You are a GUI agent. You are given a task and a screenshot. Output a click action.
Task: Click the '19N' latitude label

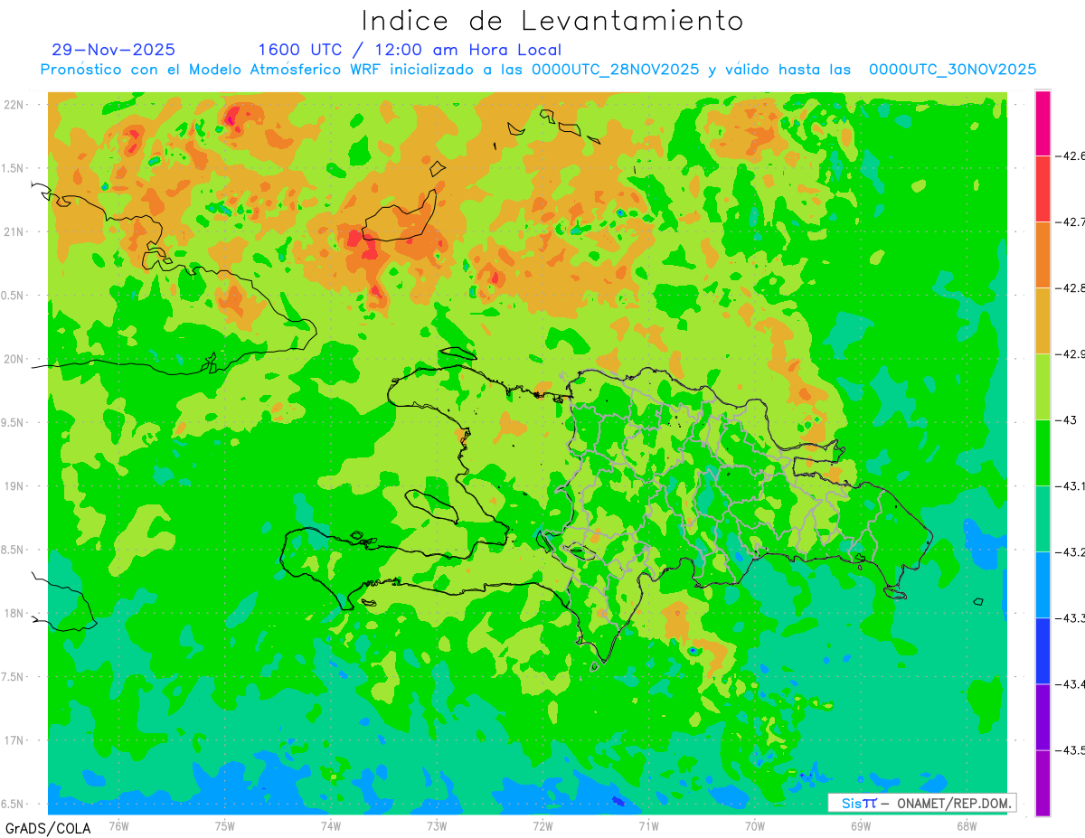coord(14,485)
